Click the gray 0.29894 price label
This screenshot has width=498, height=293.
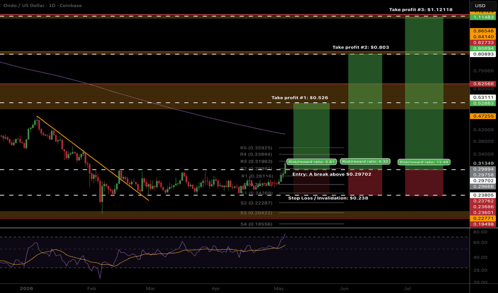(483, 169)
